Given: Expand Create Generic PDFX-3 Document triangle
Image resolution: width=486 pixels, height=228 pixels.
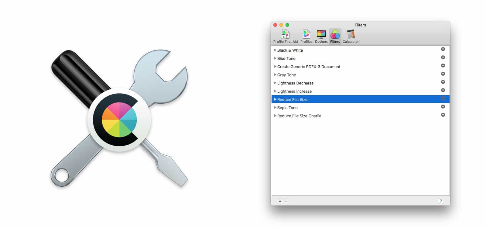Looking at the screenshot, I should tap(275, 67).
